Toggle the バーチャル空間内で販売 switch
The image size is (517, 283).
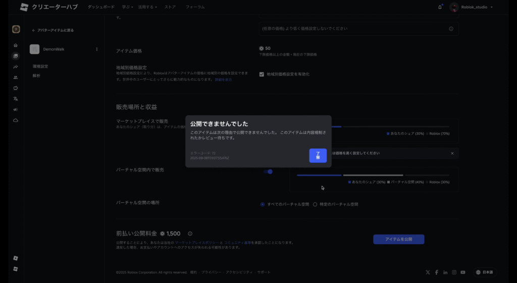click(x=268, y=172)
